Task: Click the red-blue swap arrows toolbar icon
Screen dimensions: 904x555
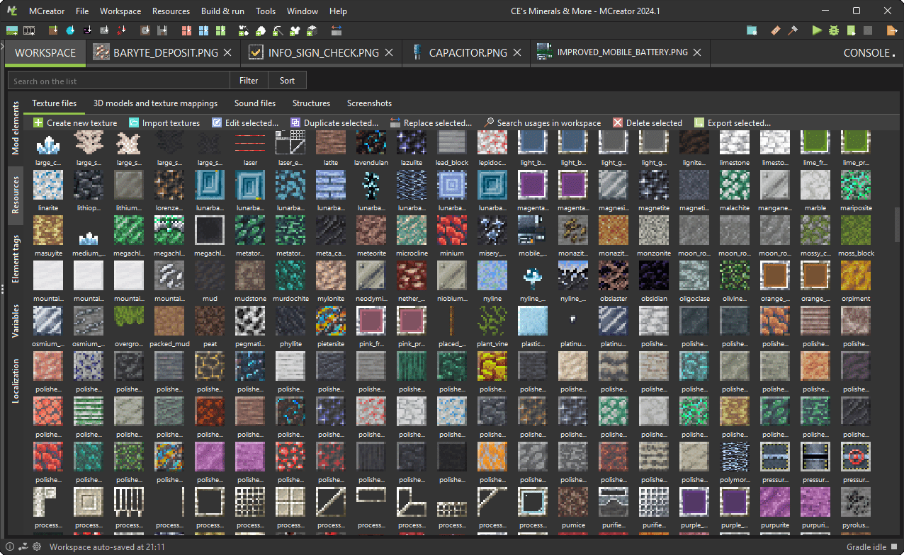Action: pos(336,30)
